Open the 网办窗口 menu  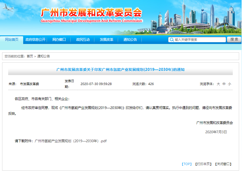tap(60, 39)
